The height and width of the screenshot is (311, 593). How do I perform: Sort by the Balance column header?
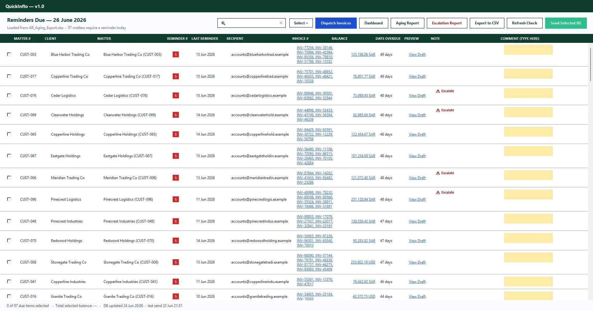click(339, 39)
